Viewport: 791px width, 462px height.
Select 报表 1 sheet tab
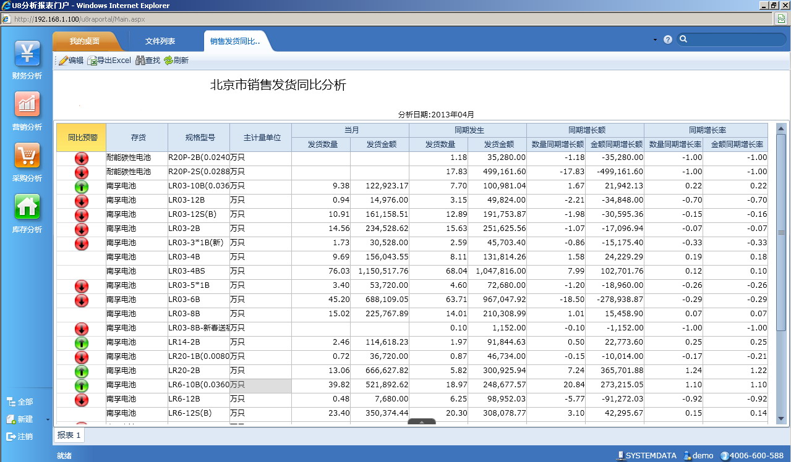tap(69, 435)
